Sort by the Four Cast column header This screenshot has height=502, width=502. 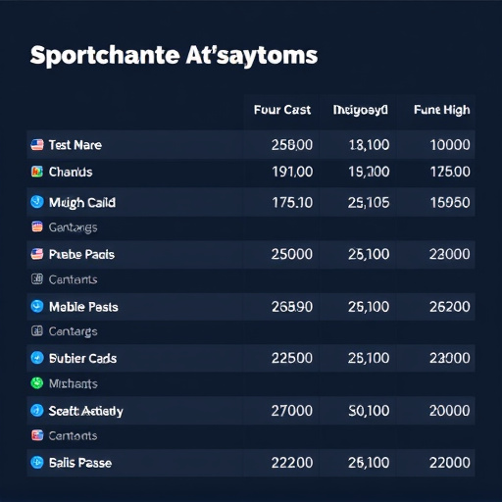click(x=282, y=110)
